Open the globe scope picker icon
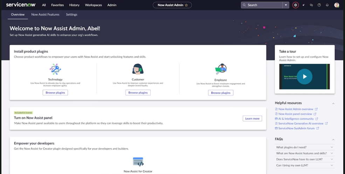The height and width of the screenshot is (174, 345). 296,5
